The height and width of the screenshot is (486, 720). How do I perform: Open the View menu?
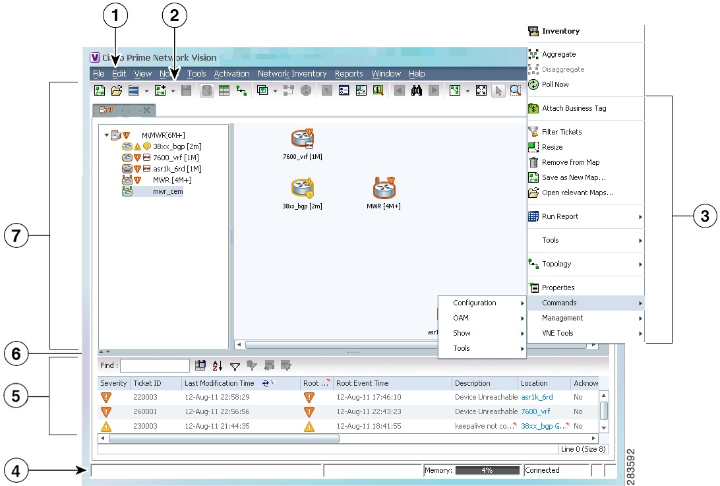pos(143,73)
